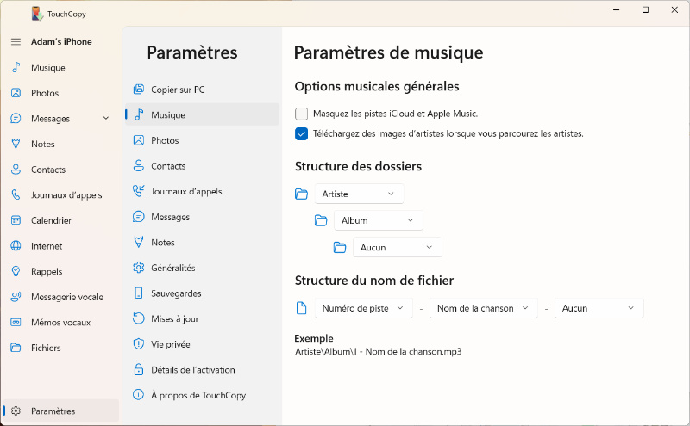Open the Internet globe icon
The height and width of the screenshot is (426, 690).
coord(16,246)
